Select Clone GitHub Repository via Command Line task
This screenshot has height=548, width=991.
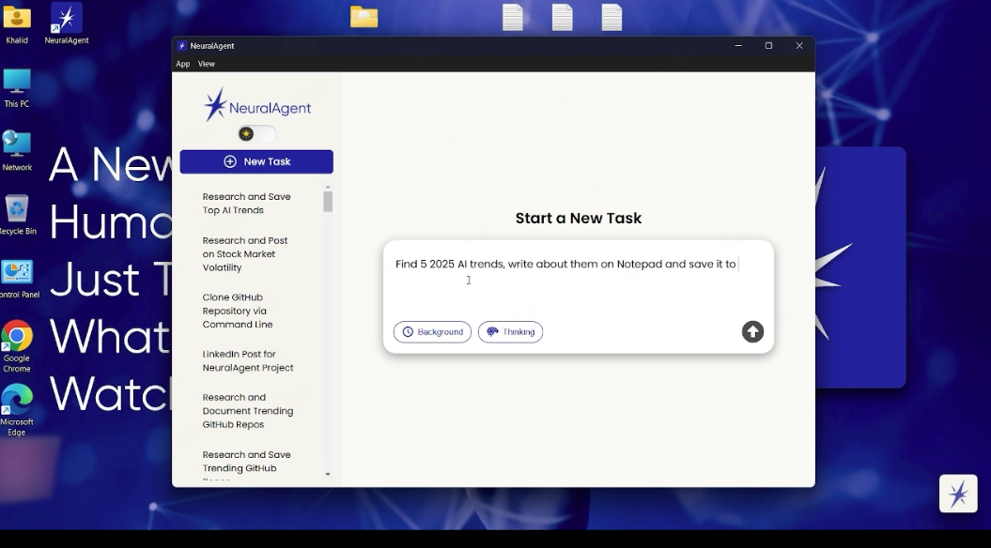(x=238, y=311)
